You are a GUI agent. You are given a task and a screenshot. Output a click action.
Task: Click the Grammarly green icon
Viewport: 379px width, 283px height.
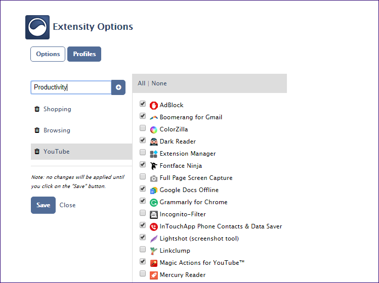[x=154, y=202]
